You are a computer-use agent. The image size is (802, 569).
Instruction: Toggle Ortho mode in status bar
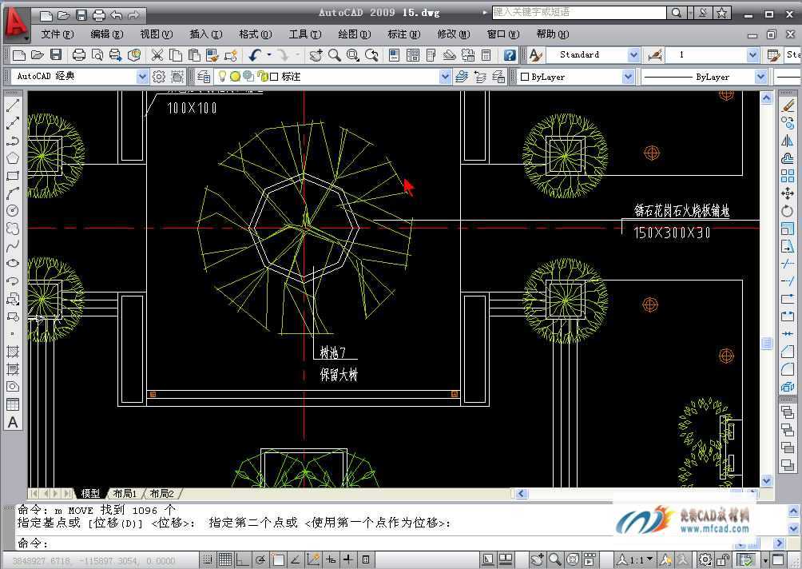[x=243, y=559]
